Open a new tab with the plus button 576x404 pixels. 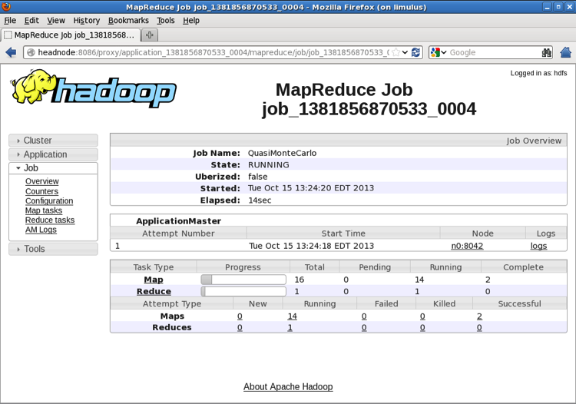click(x=150, y=35)
